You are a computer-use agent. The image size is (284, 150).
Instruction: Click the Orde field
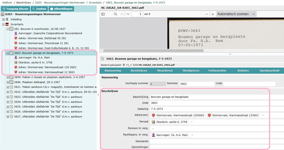[217, 103]
